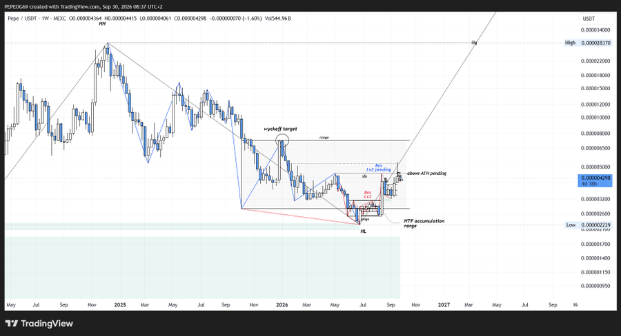The image size is (621, 336).
Task: Click the 0.000034000 price axis label
Action: tap(595, 30)
